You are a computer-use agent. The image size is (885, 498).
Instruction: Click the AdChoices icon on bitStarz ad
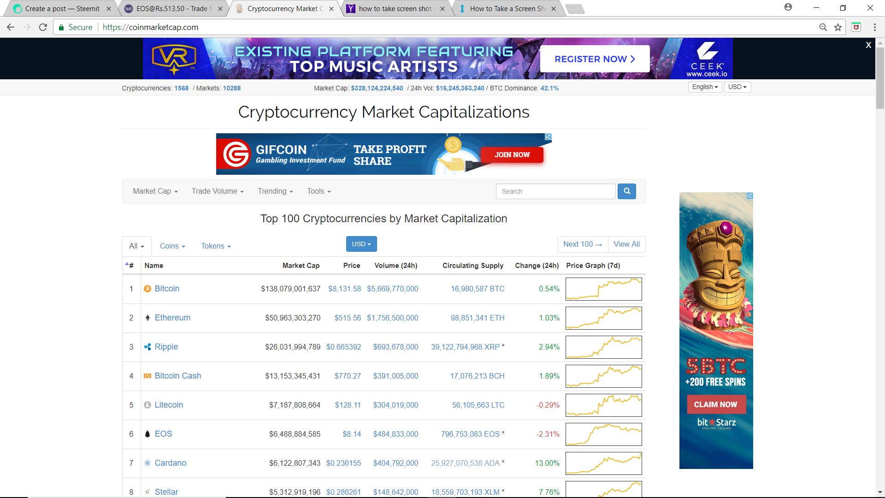tap(750, 196)
